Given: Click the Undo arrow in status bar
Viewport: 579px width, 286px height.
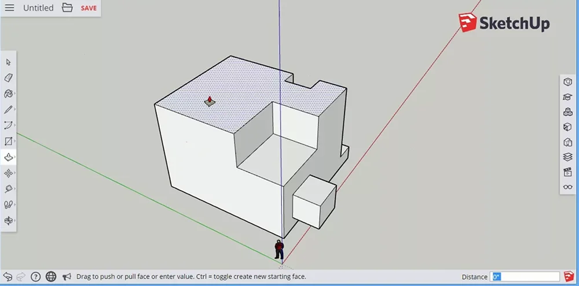Looking at the screenshot, I should [8, 277].
